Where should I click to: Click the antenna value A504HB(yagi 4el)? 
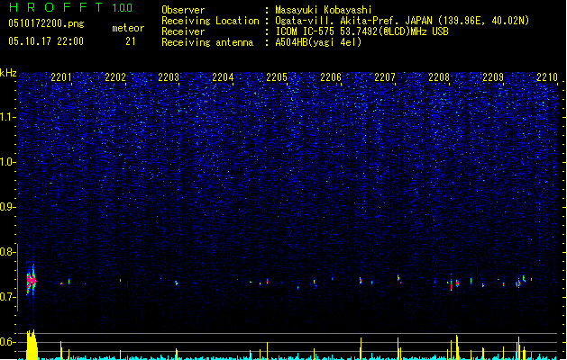click(318, 42)
